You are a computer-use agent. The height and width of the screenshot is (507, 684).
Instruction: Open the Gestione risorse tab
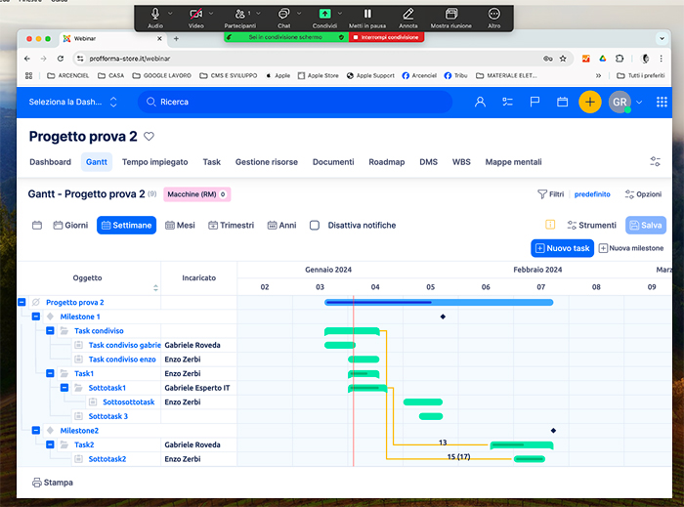click(x=267, y=162)
